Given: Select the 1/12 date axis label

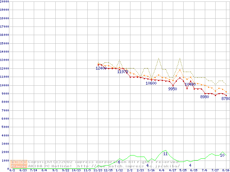Looking at the screenshot, I should pyautogui.click(x=119, y=170).
